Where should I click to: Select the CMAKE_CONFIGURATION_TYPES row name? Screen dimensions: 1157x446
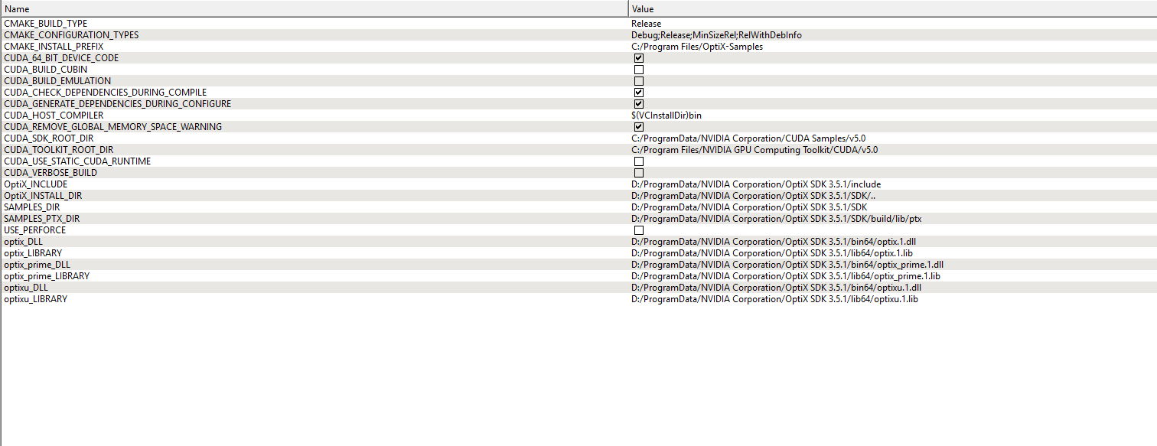pos(71,35)
